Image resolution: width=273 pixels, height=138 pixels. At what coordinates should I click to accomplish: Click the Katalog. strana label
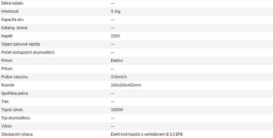(14, 28)
